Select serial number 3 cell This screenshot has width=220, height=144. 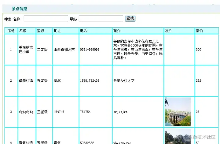(11, 112)
